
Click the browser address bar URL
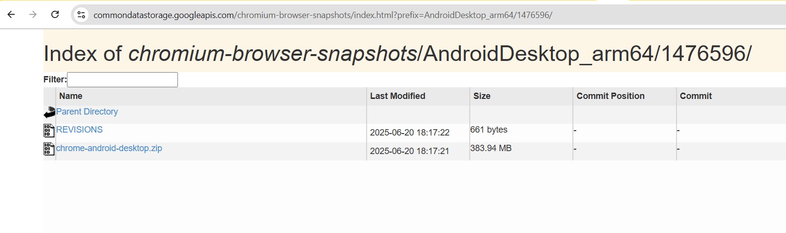click(323, 15)
